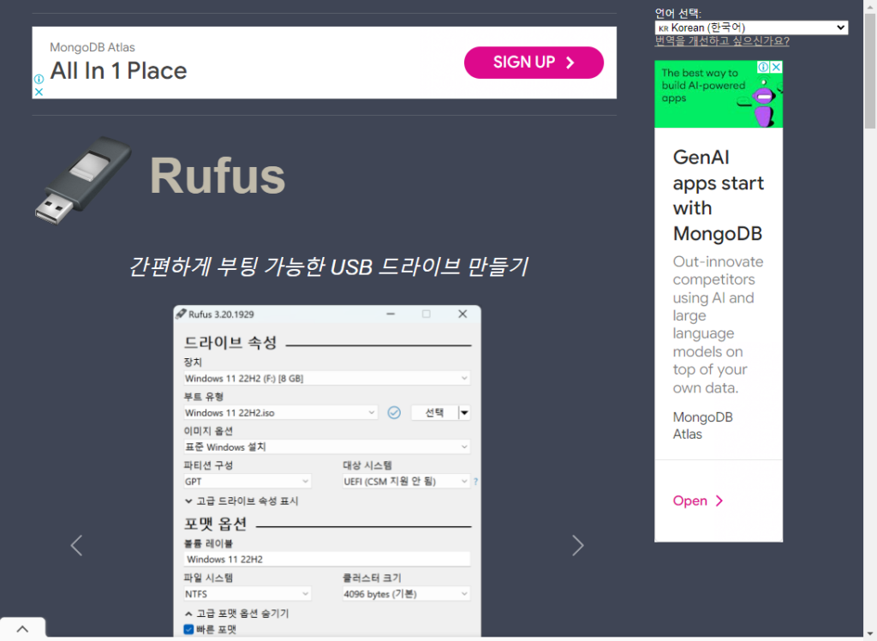
Task: Click the ISO verification checkmark icon
Action: 394,412
